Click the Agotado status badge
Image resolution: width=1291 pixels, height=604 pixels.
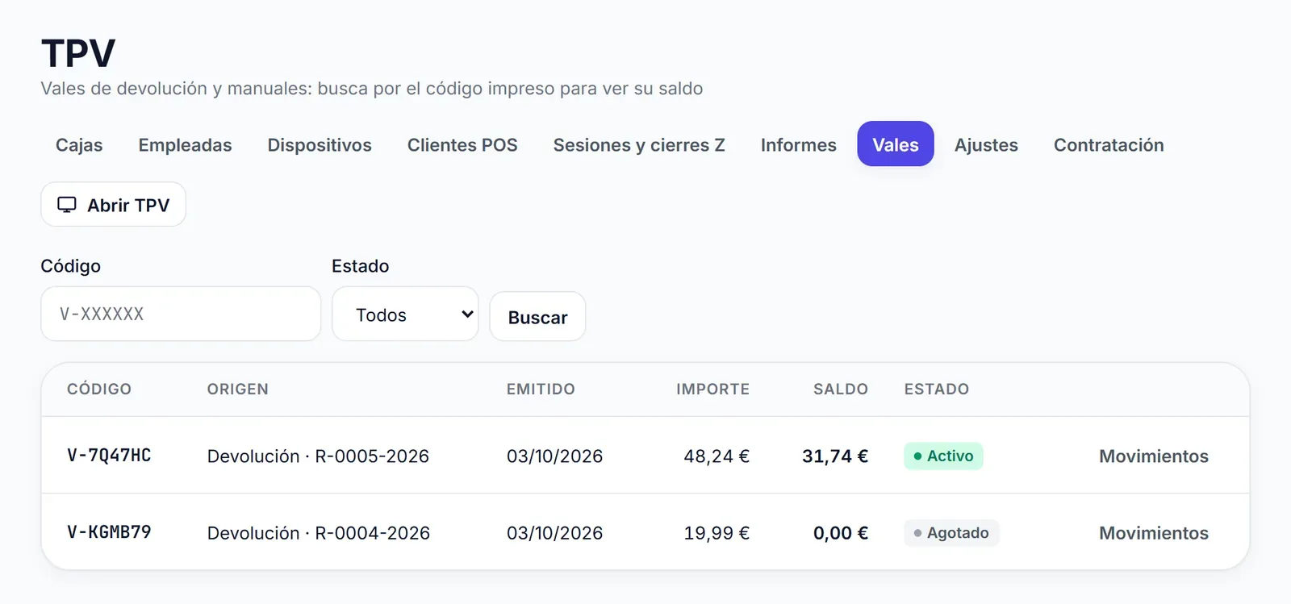(x=951, y=533)
